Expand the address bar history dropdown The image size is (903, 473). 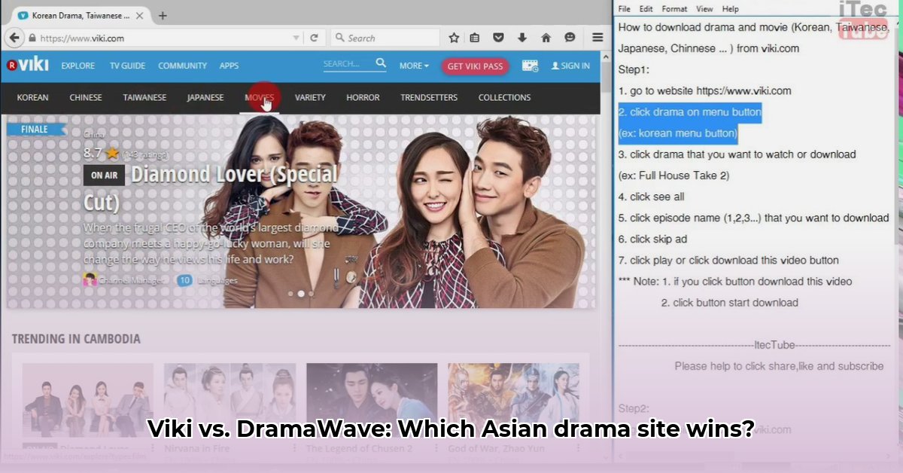tap(296, 38)
